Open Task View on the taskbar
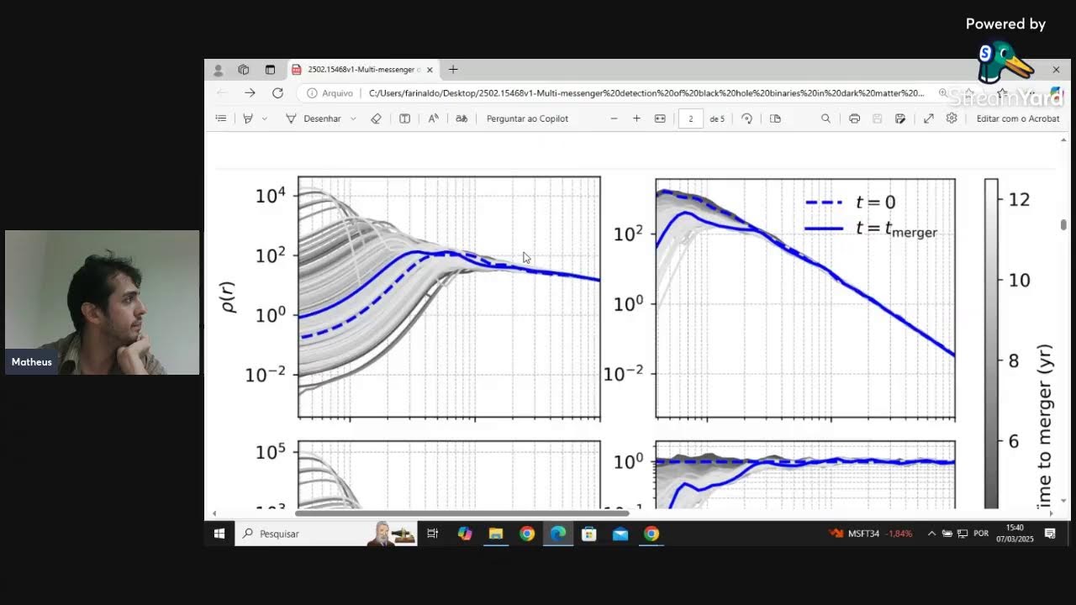 [x=432, y=534]
